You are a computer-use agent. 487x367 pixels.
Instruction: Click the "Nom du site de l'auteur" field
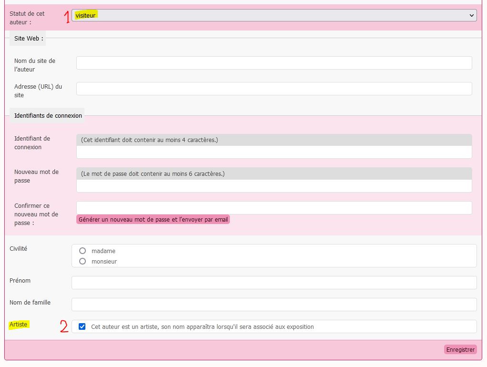pos(274,63)
